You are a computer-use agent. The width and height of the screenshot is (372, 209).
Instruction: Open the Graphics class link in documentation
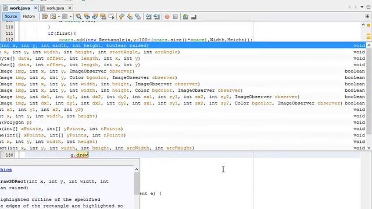pos(6,170)
